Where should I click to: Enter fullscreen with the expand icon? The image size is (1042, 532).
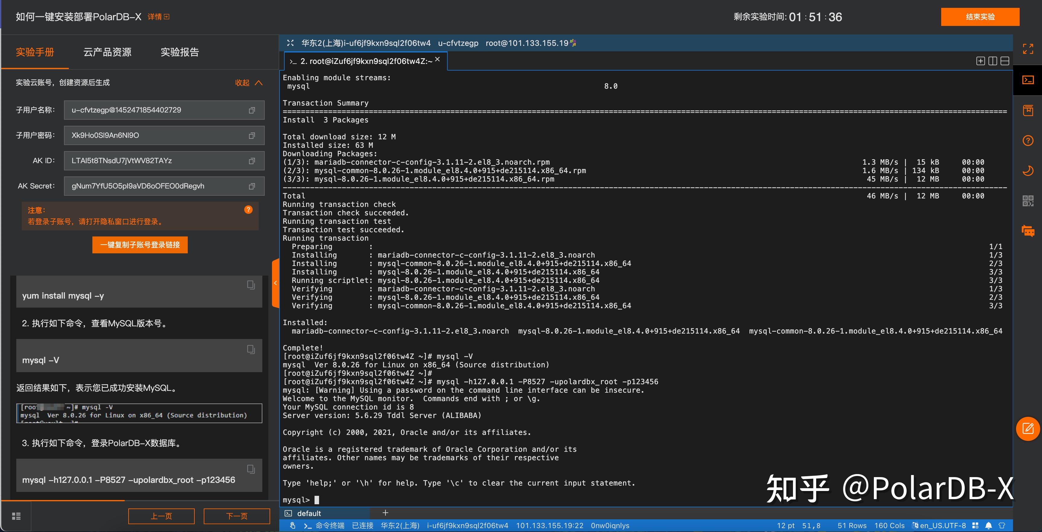(x=1028, y=49)
